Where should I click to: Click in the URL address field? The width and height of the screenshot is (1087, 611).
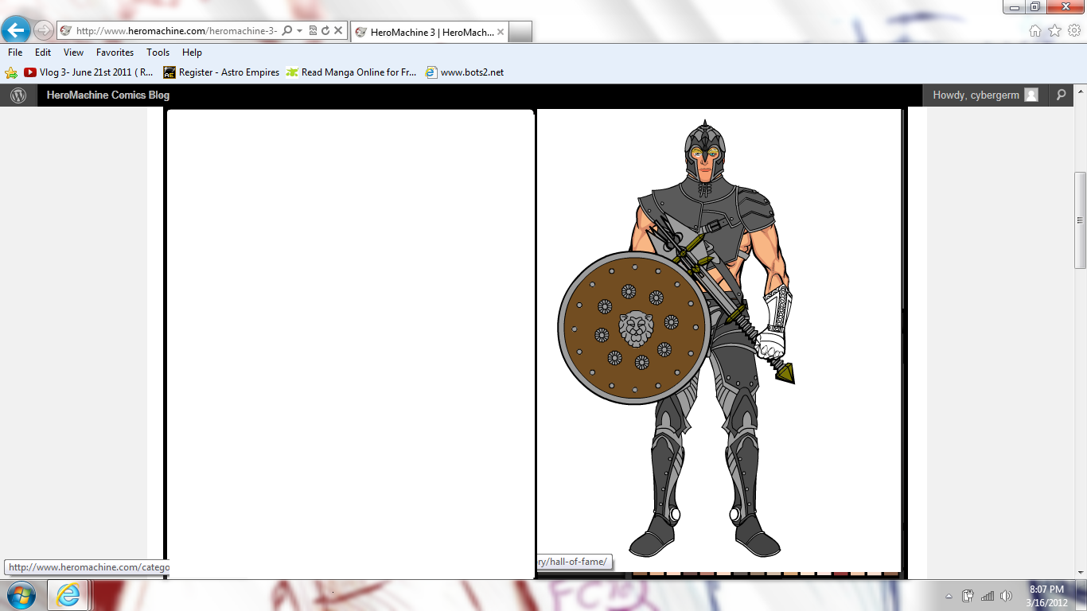pyautogui.click(x=175, y=31)
